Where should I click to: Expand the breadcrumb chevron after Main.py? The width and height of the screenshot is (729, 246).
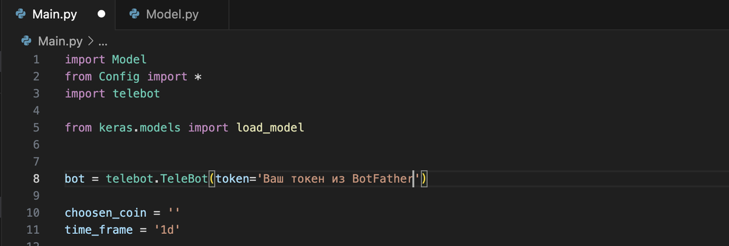tap(91, 42)
